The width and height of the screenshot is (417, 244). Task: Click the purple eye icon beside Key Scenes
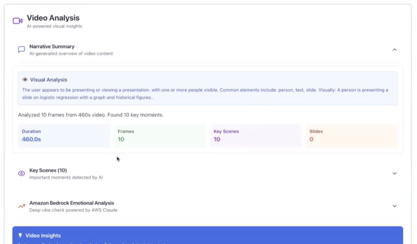(22, 174)
